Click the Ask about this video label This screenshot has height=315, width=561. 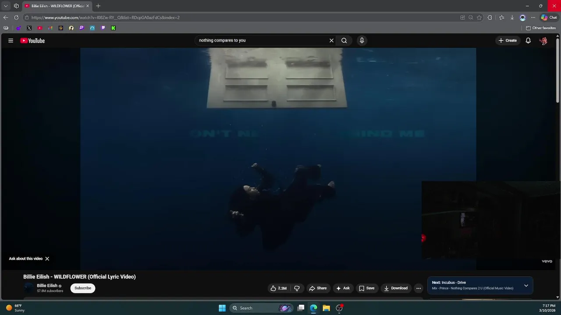click(x=26, y=259)
